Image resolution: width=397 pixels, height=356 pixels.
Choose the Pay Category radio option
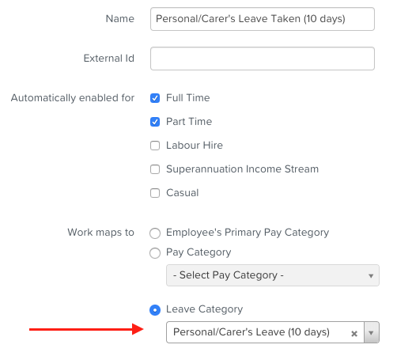155,253
